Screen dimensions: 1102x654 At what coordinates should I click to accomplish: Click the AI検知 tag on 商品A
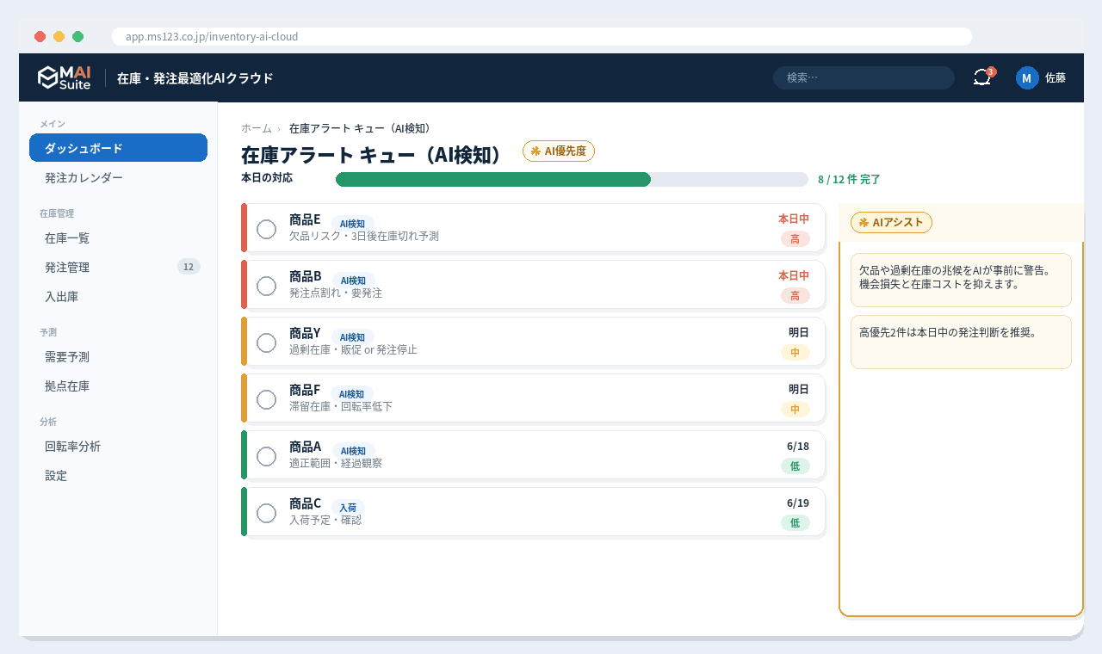[353, 450]
